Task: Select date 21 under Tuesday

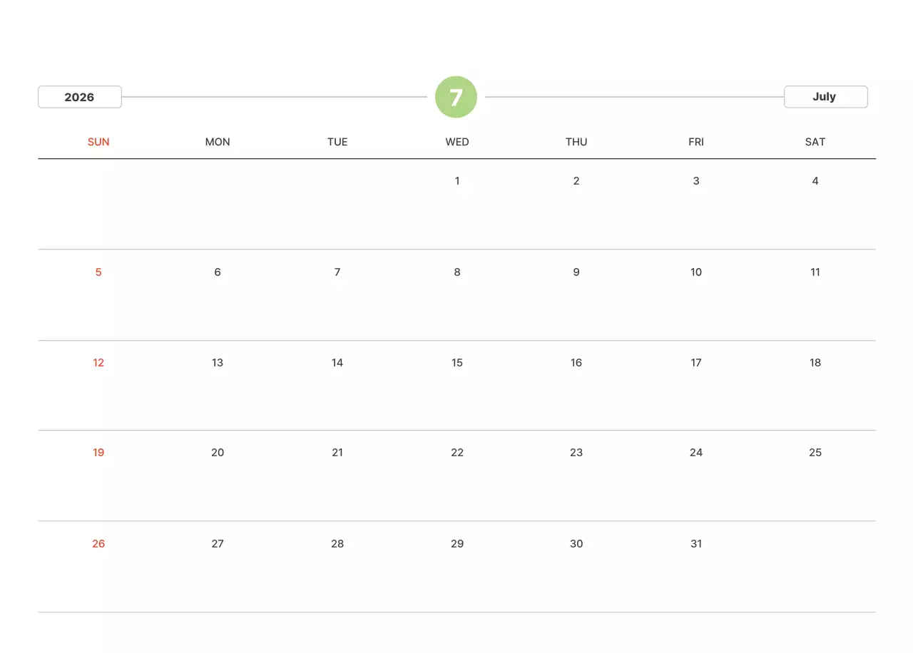Action: [x=337, y=453]
